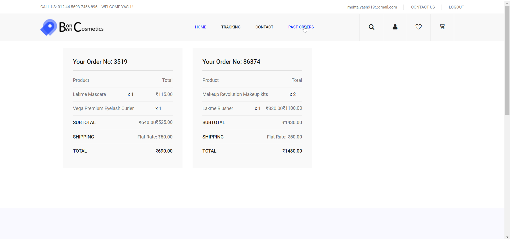Click the ₹1430.00 subtotal of order 86374

pyautogui.click(x=292, y=123)
